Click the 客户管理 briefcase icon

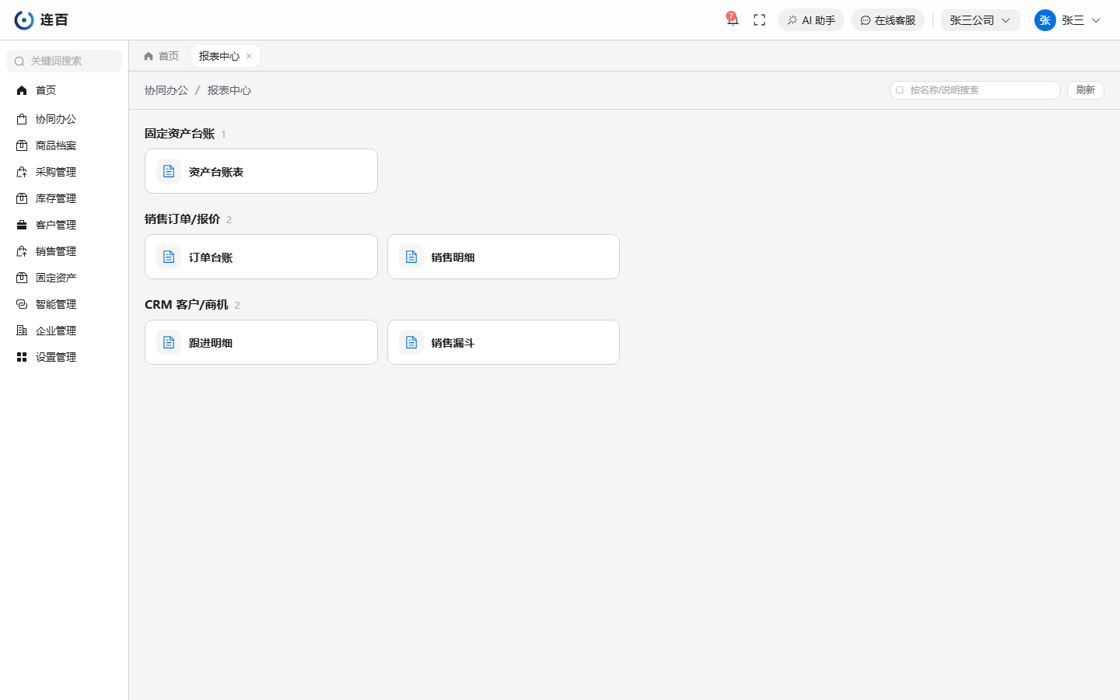click(x=22, y=225)
